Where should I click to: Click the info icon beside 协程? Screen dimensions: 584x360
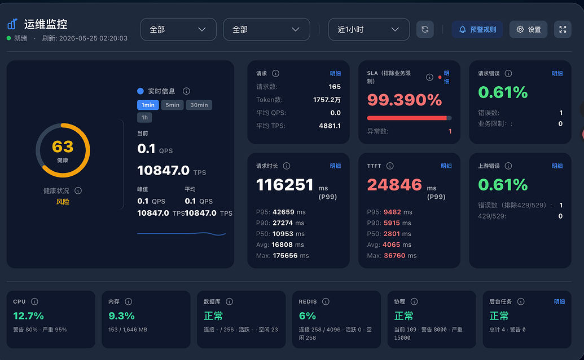[x=414, y=301]
